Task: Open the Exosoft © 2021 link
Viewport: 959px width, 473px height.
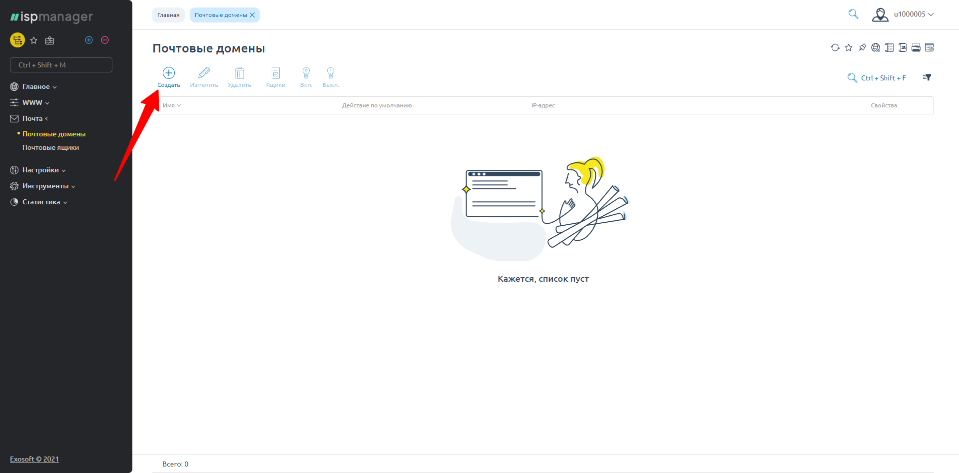Action: click(34, 459)
